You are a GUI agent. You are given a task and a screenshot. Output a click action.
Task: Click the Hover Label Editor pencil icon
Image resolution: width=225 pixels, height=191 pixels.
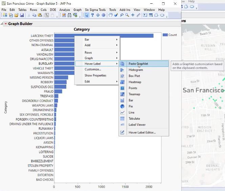[x=122, y=132]
